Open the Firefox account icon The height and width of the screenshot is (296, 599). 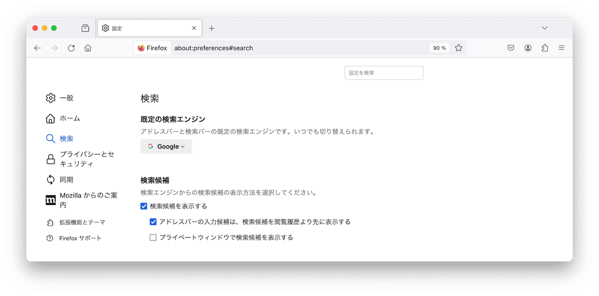(528, 48)
